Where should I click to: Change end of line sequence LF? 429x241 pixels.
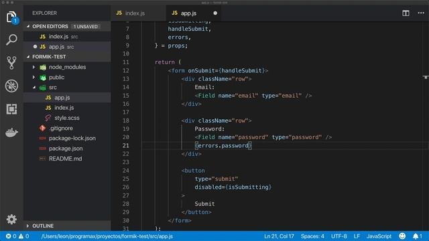click(357, 236)
